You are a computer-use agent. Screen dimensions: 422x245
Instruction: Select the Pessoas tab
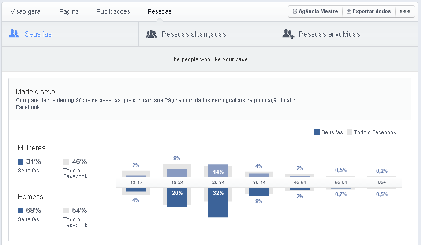160,11
